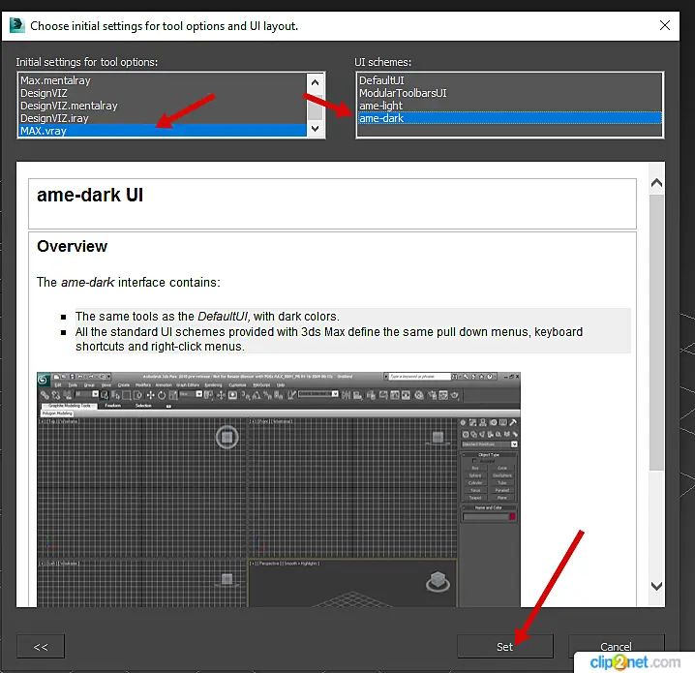The image size is (695, 673).
Task: Click the tool options list down arrow
Action: [x=316, y=129]
